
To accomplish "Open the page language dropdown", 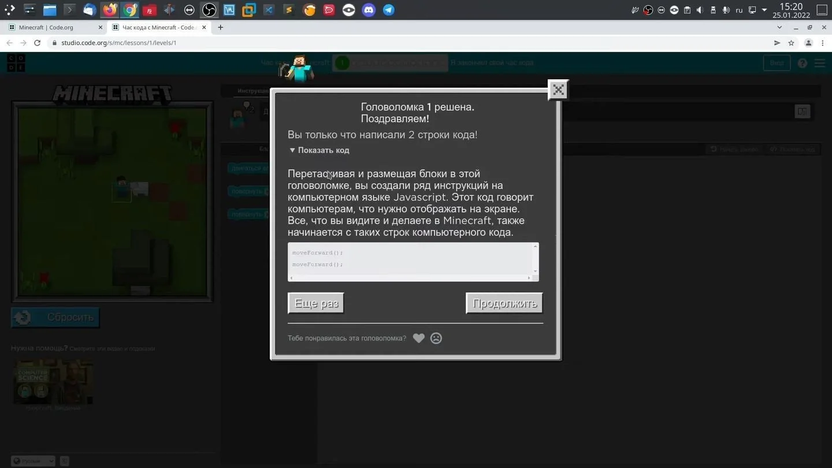I will pos(34,460).
